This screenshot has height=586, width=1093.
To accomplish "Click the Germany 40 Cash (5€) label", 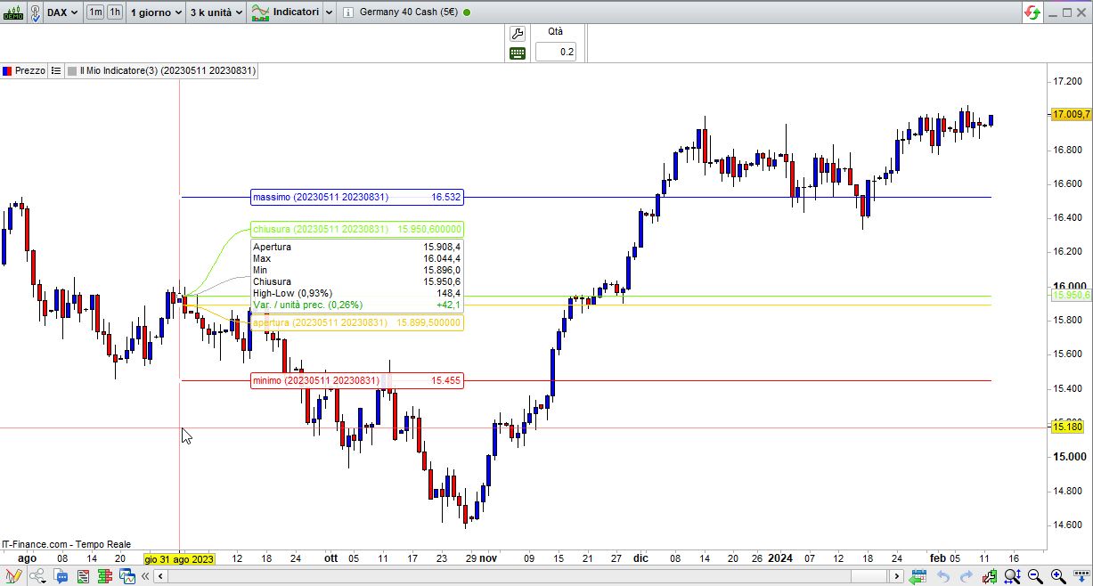I will [x=409, y=12].
